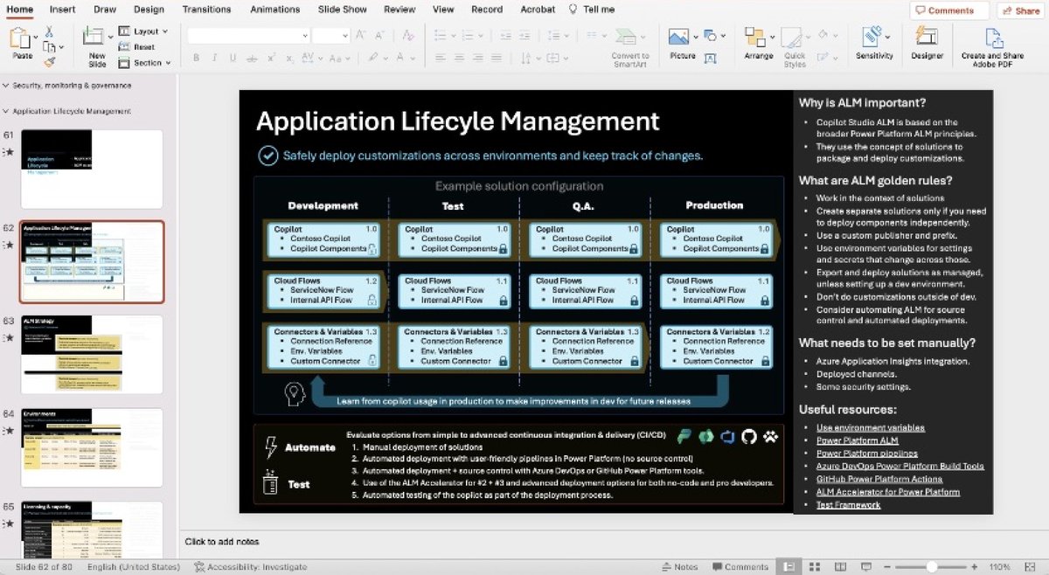Toggle Notes pane in status bar
Image resolution: width=1049 pixels, height=575 pixels.
(679, 566)
